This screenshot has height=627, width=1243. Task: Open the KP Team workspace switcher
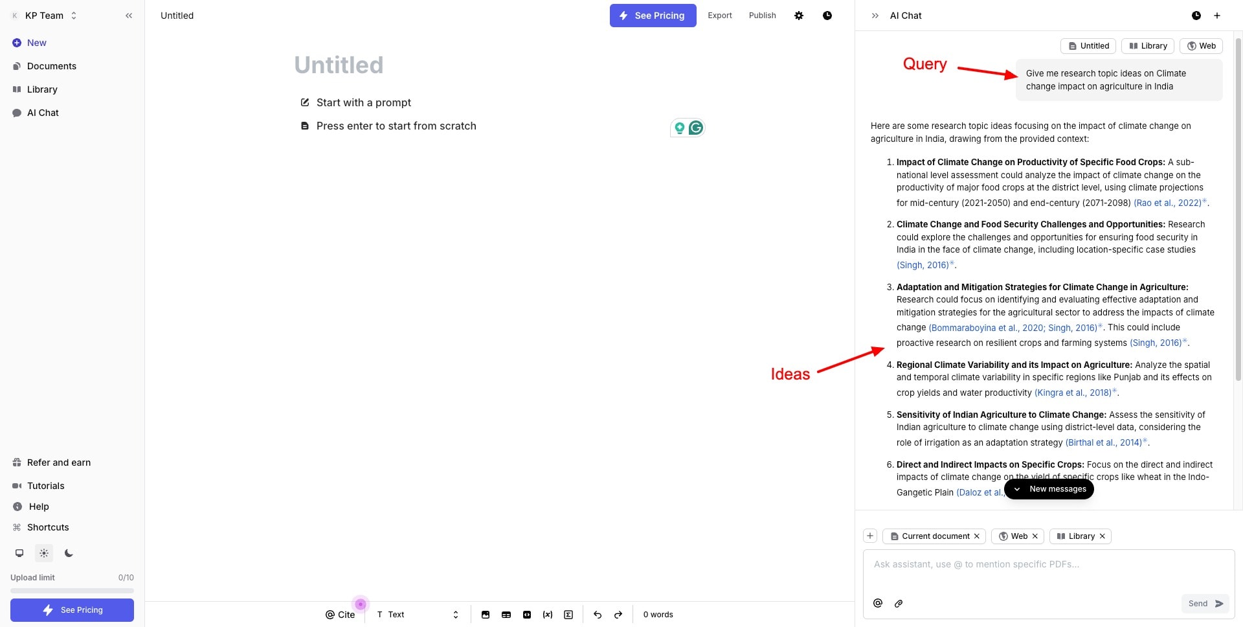click(x=45, y=16)
